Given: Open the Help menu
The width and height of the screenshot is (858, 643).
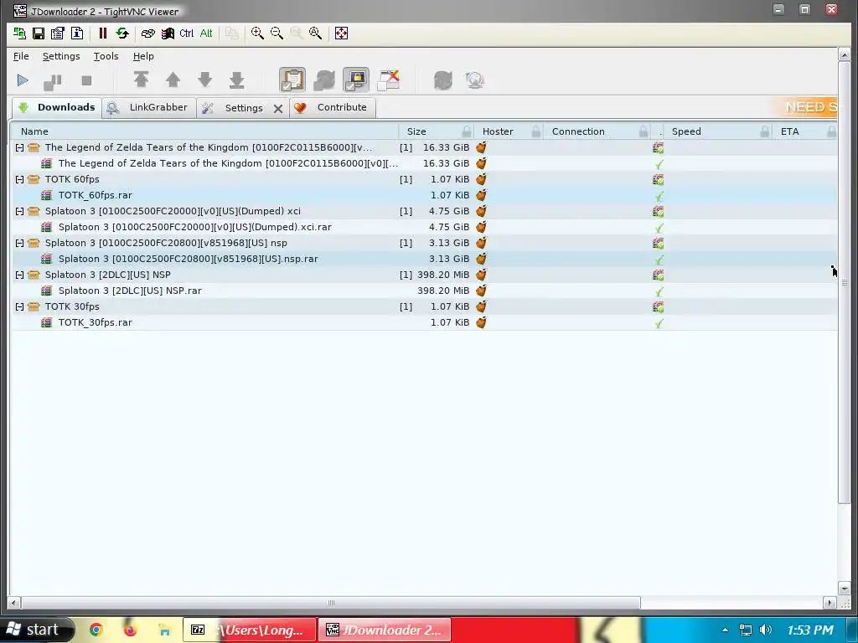Looking at the screenshot, I should [143, 56].
